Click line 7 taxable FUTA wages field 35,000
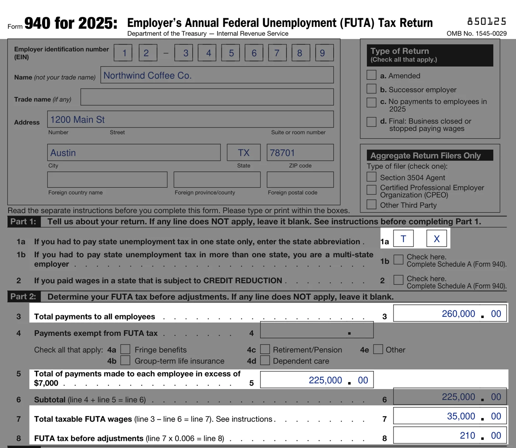Screen dimensions: 516x448 [450, 416]
